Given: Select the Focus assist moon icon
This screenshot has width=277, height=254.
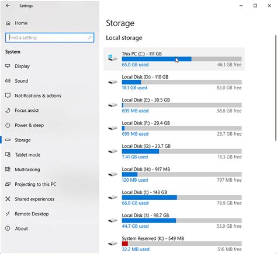Looking at the screenshot, I should (x=8, y=110).
